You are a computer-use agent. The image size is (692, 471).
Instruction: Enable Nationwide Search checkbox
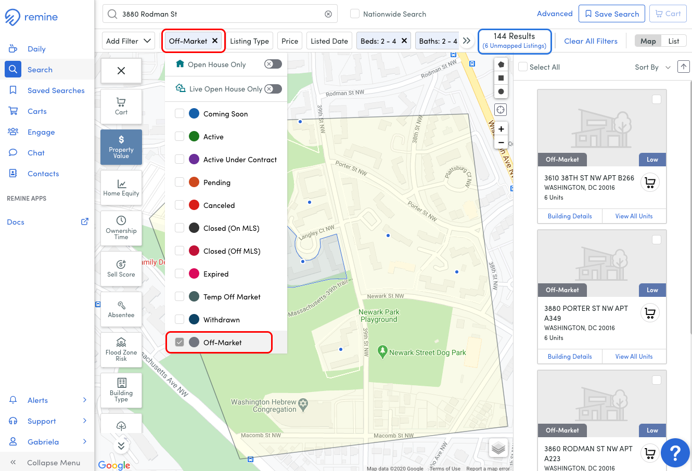click(x=355, y=14)
